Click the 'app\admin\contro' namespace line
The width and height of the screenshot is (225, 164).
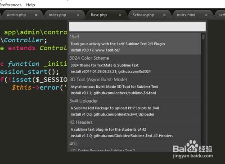click(36, 32)
